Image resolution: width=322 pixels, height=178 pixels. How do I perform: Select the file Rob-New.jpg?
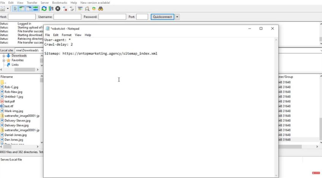pyautogui.click(x=13, y=92)
